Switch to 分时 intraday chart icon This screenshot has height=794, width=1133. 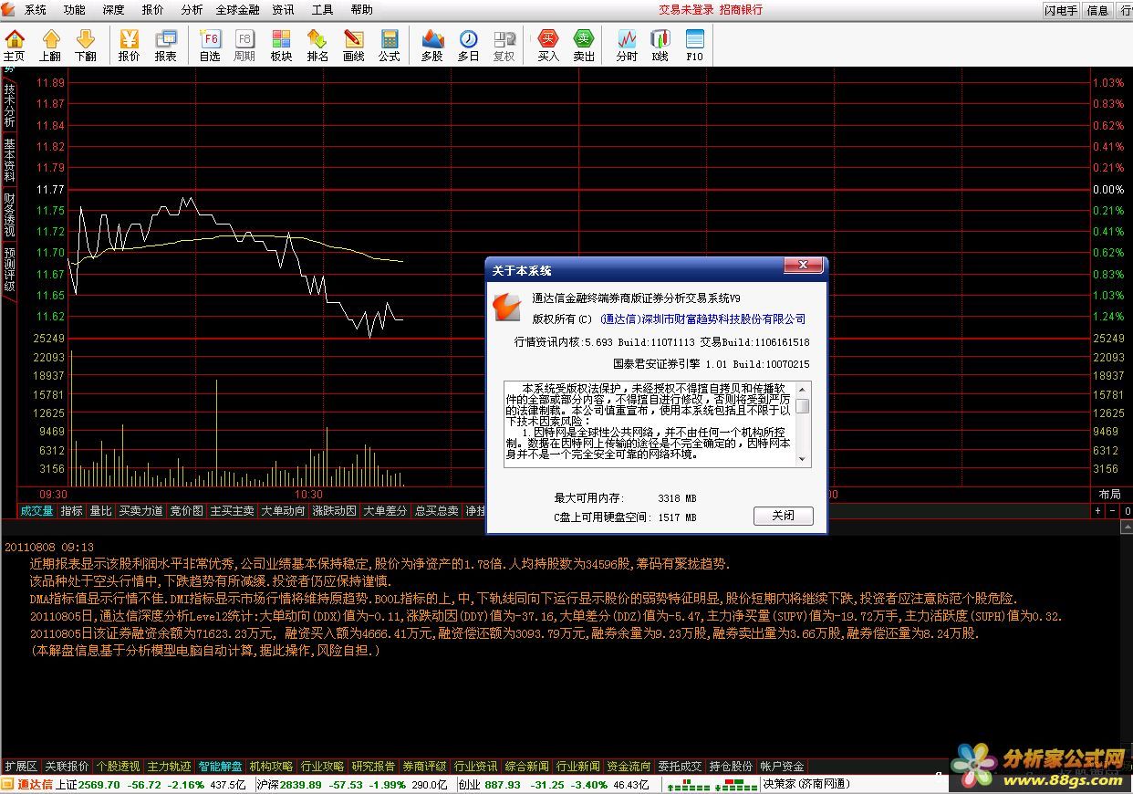627,46
